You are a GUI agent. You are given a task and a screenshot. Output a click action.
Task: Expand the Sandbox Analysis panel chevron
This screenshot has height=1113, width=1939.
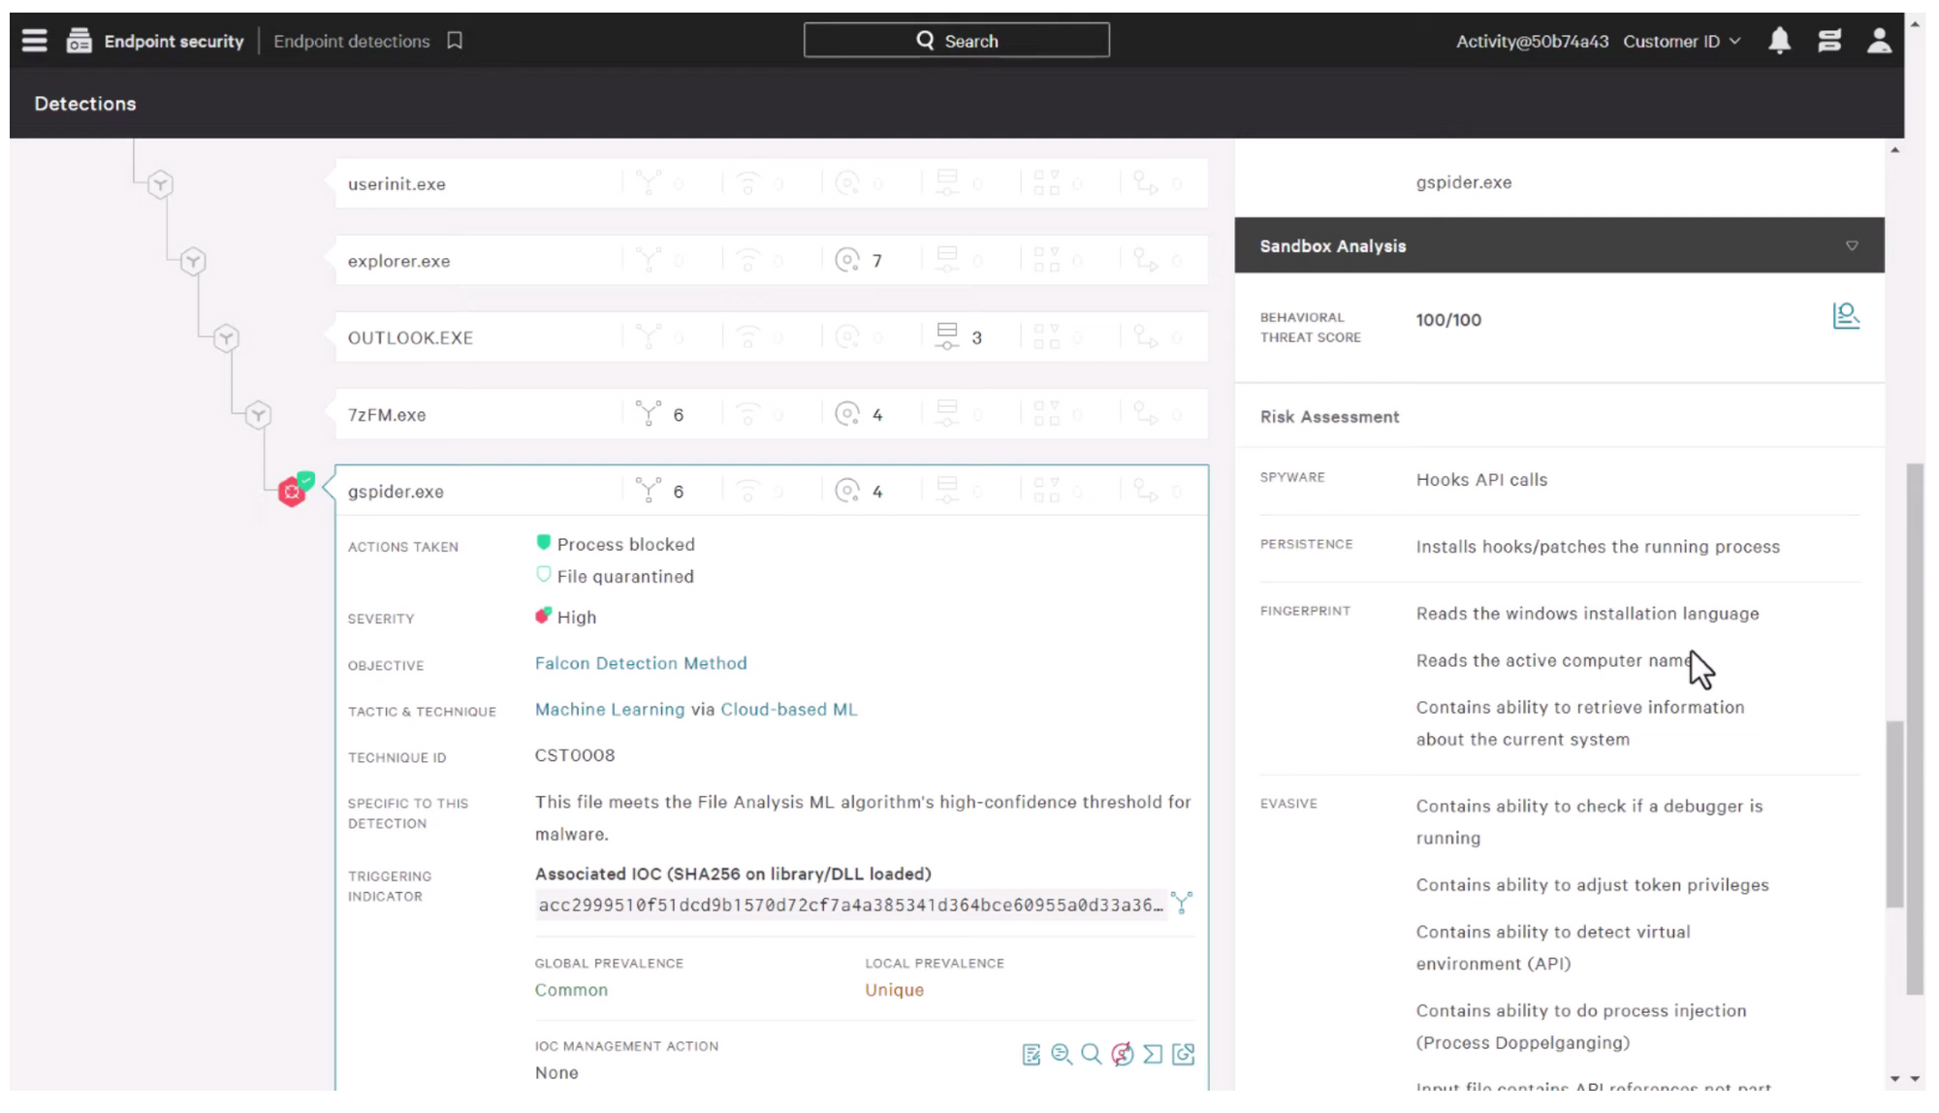(1853, 245)
